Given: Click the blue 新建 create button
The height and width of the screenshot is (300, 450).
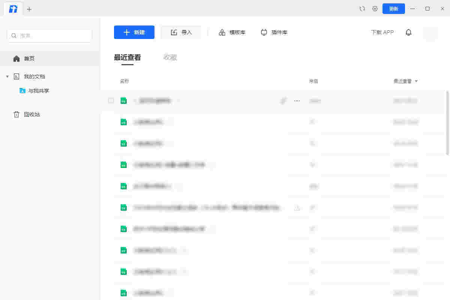Looking at the screenshot, I should coord(134,32).
